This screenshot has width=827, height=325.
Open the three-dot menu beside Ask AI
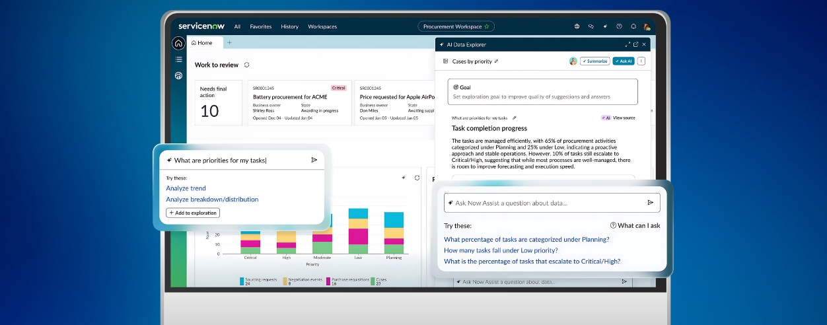tap(641, 61)
